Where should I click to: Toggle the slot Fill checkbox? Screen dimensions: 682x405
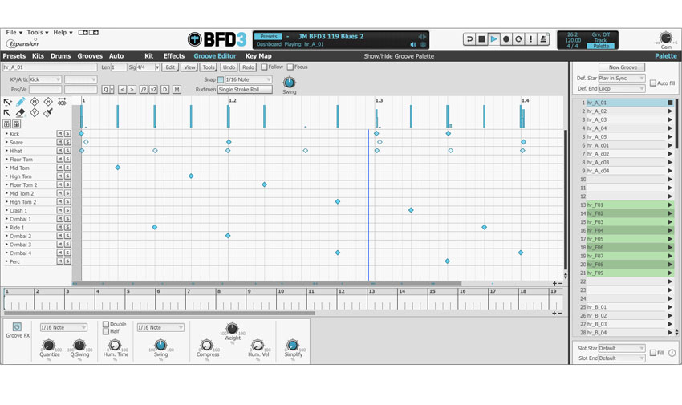[653, 353]
